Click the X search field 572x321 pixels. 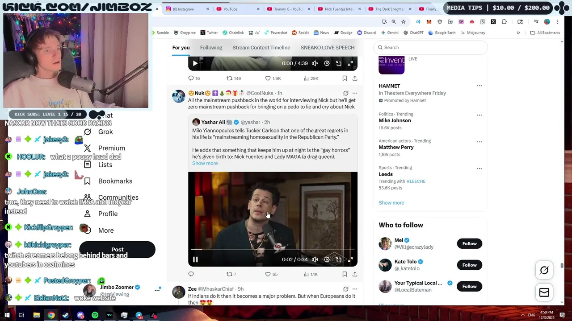[431, 48]
